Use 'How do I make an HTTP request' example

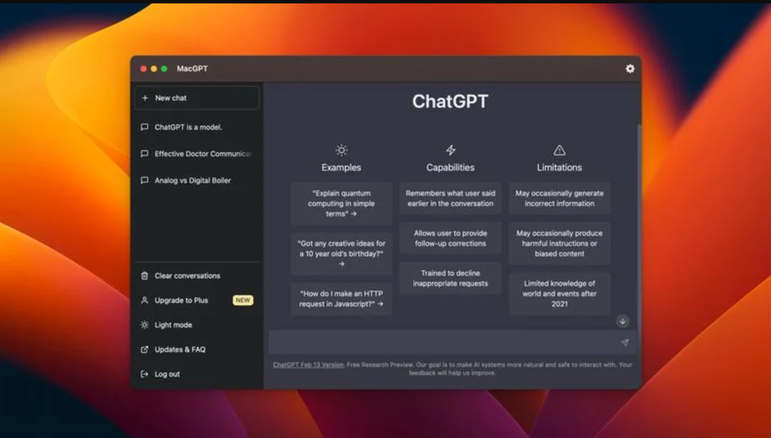(341, 299)
